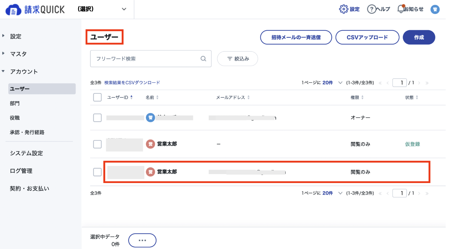Viewport: 452px width, 249px height.
Task: Go to the next page in the bottom pager
Action: point(419,193)
